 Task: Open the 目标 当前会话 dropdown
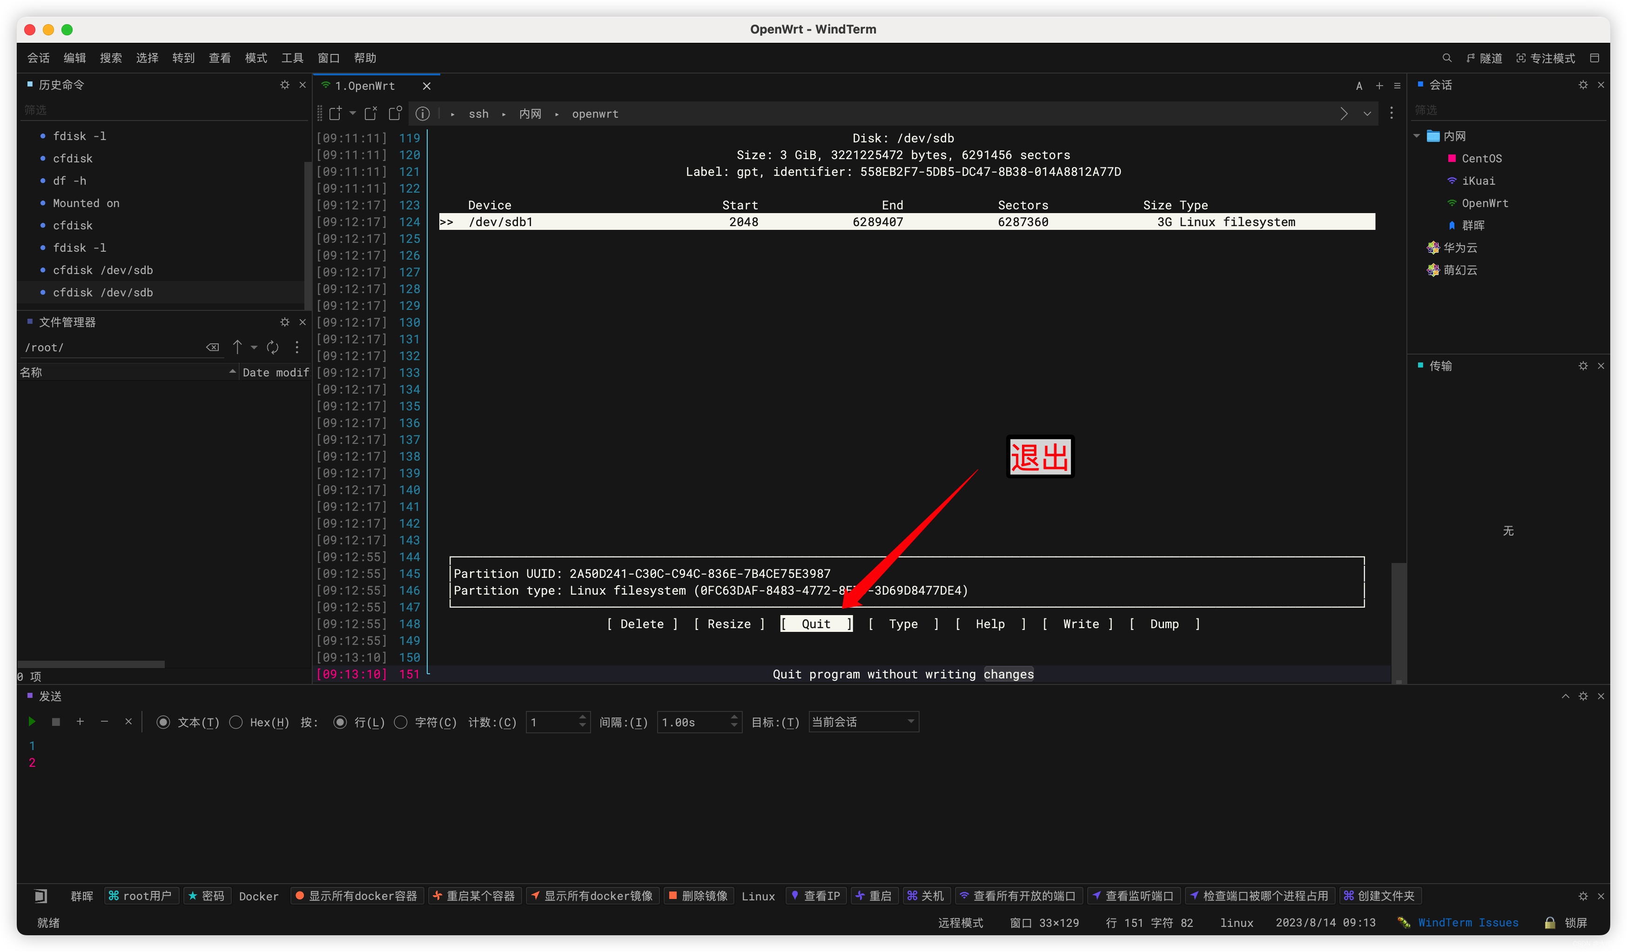[x=863, y=722]
